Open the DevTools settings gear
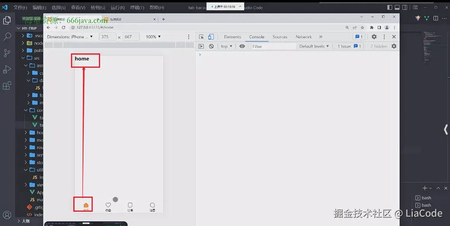 click(x=374, y=37)
